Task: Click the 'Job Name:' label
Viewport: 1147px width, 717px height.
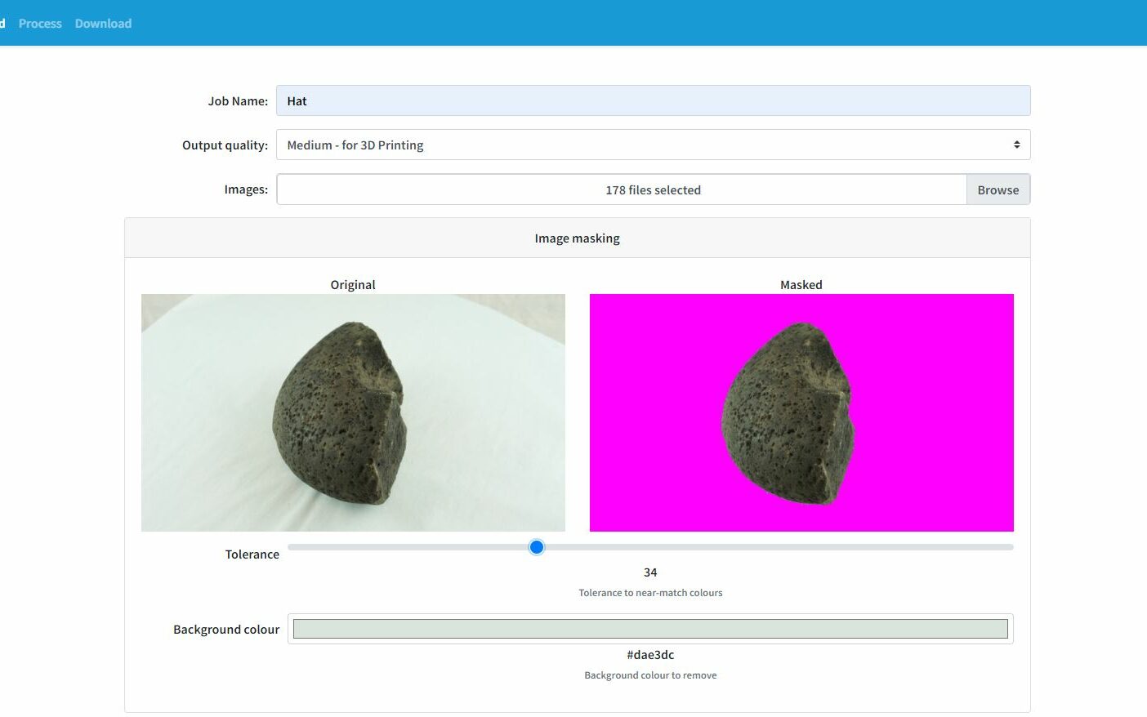Action: click(x=237, y=101)
